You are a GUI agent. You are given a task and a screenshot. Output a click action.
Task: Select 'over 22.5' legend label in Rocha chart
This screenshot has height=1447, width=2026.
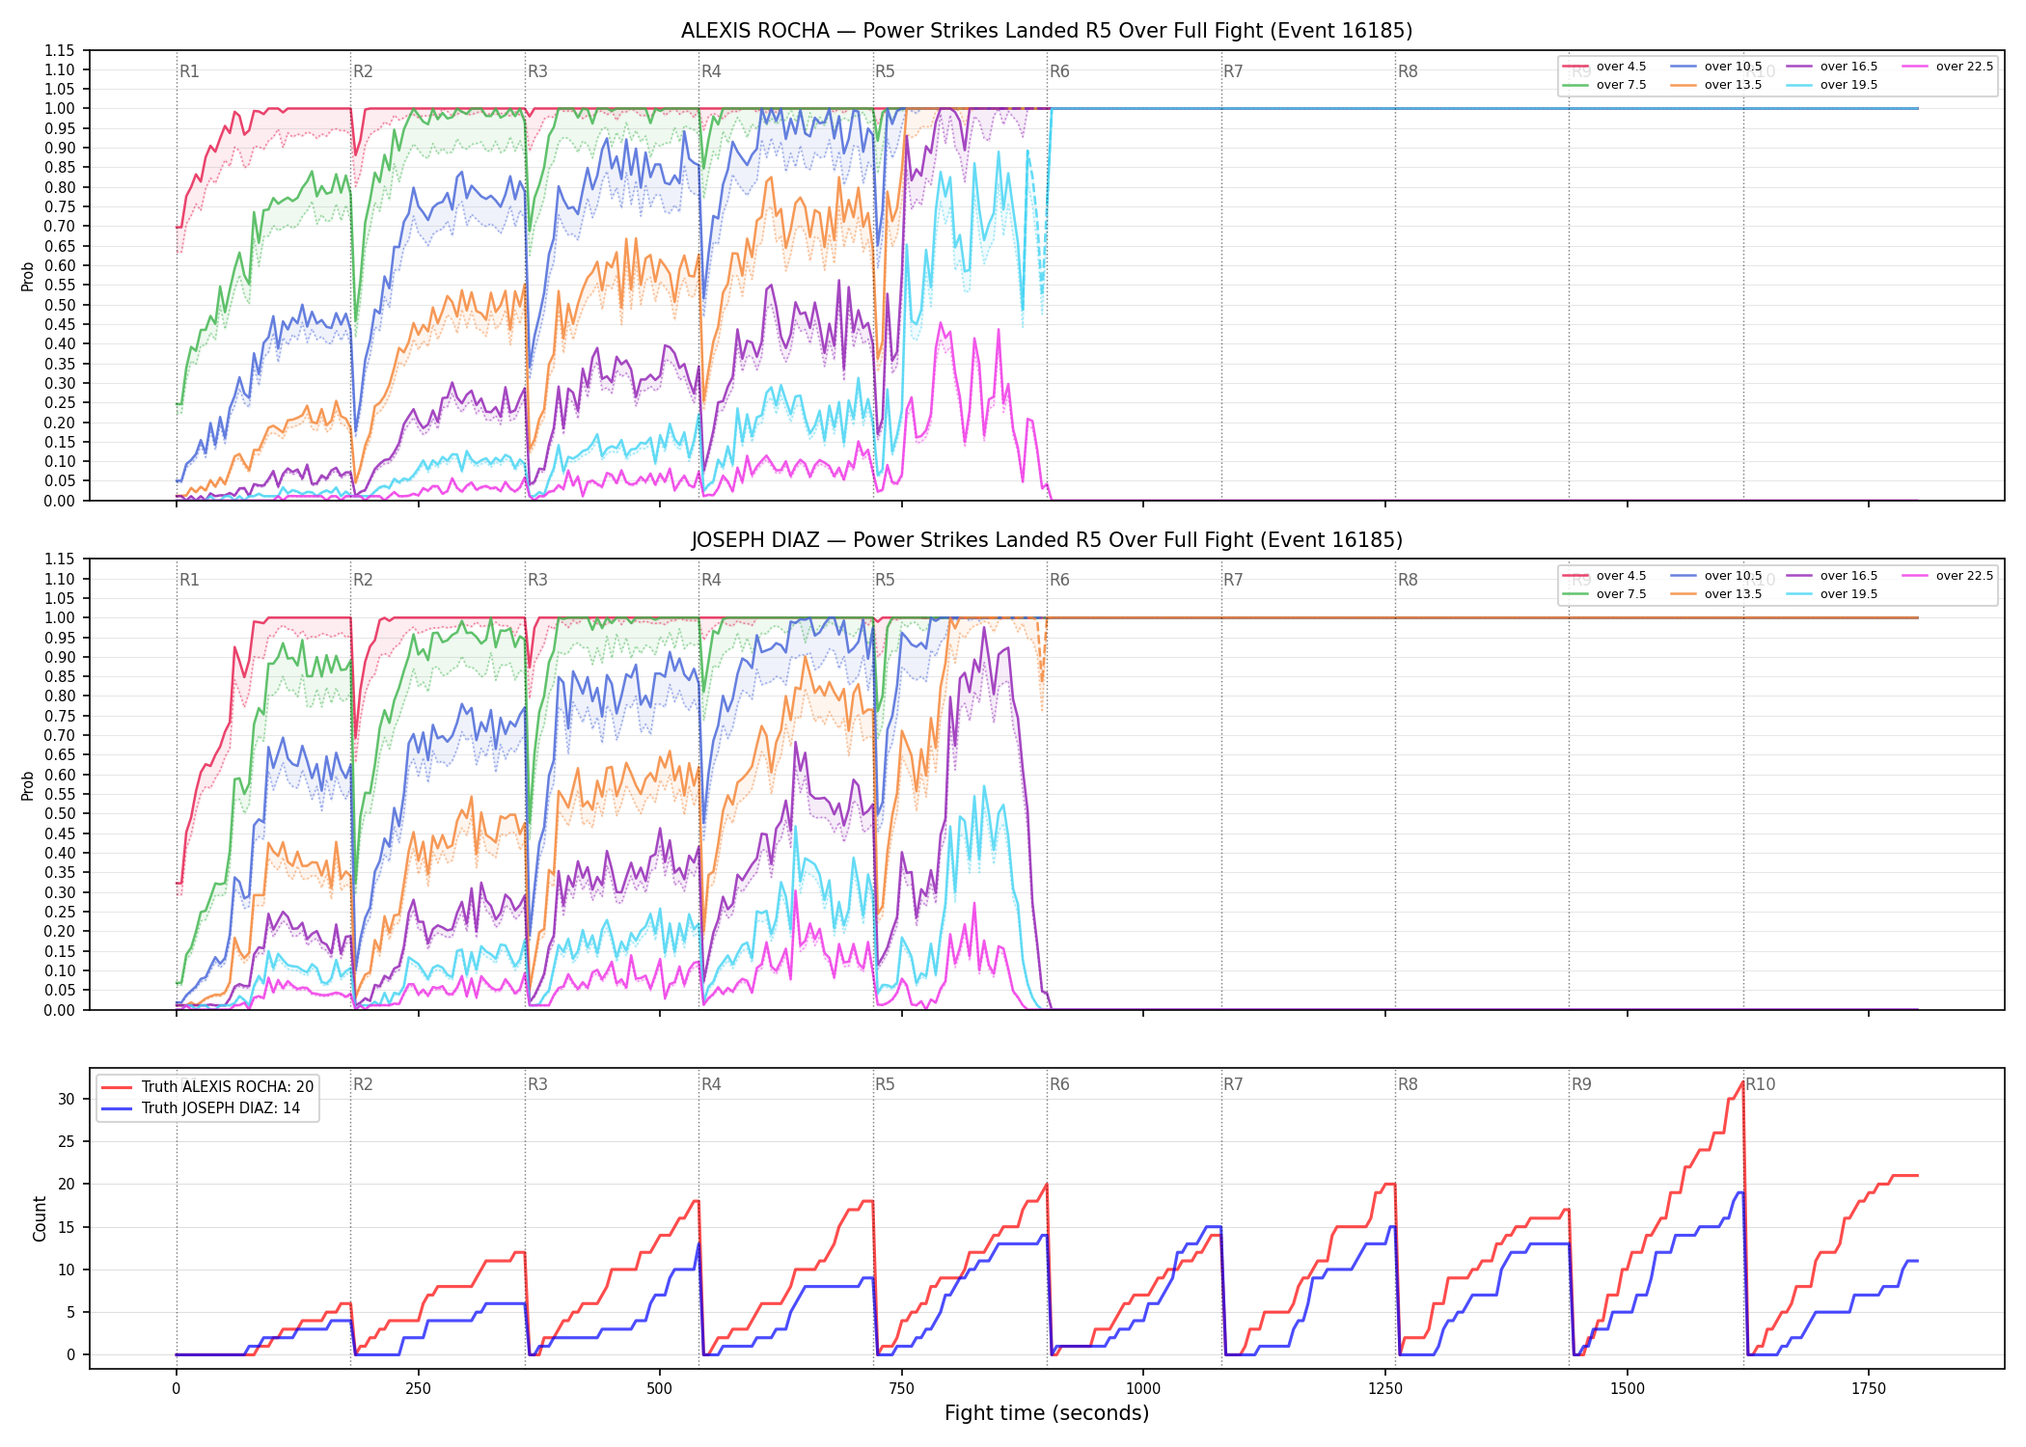point(1964,67)
